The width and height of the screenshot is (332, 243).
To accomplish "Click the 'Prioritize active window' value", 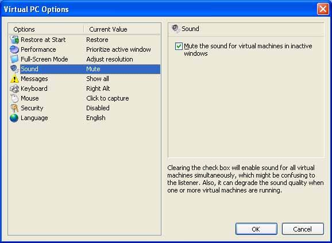I will pos(118,49).
